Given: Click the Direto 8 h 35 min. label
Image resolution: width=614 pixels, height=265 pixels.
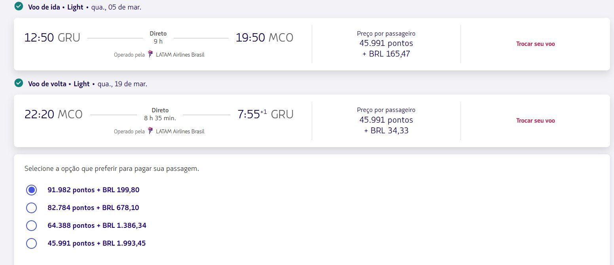Looking at the screenshot, I should 160,114.
